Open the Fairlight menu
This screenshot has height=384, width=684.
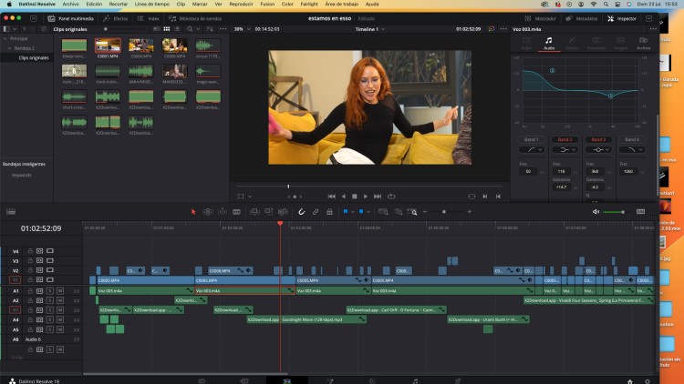pos(309,4)
